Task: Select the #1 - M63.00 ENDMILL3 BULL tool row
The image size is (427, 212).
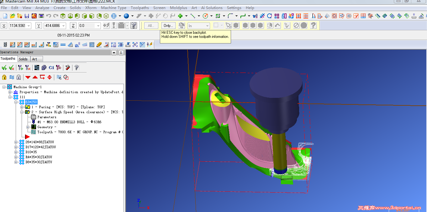Action: coord(69,122)
